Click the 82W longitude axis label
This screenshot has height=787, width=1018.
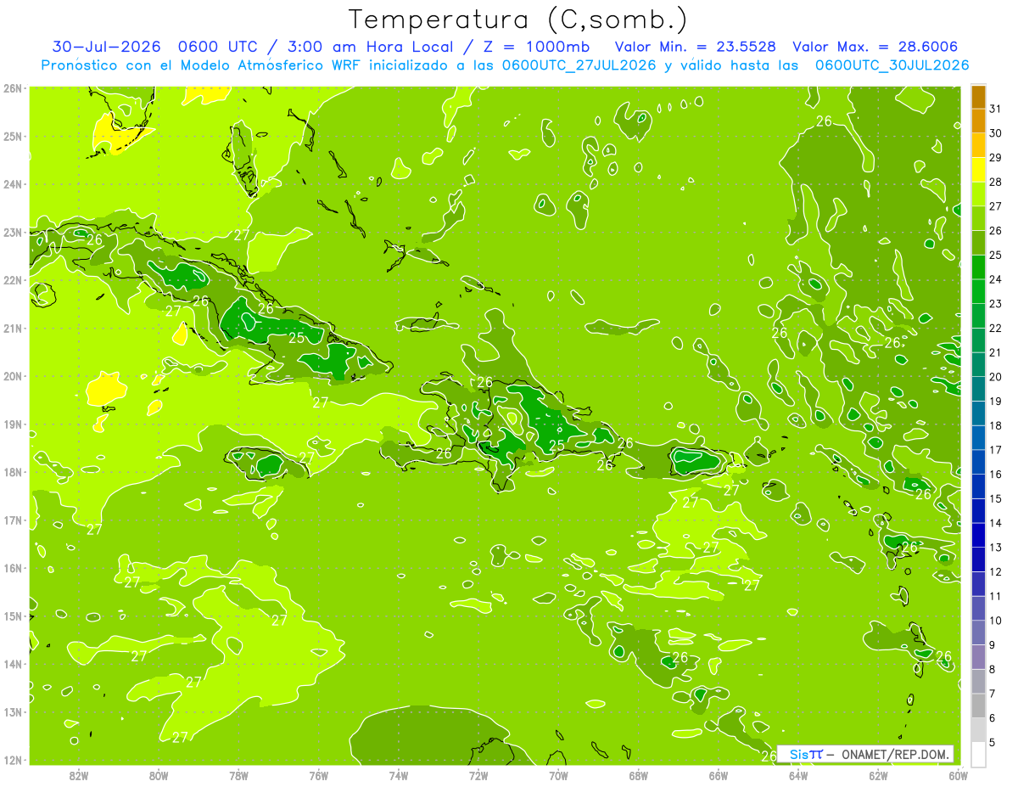pyautogui.click(x=79, y=775)
